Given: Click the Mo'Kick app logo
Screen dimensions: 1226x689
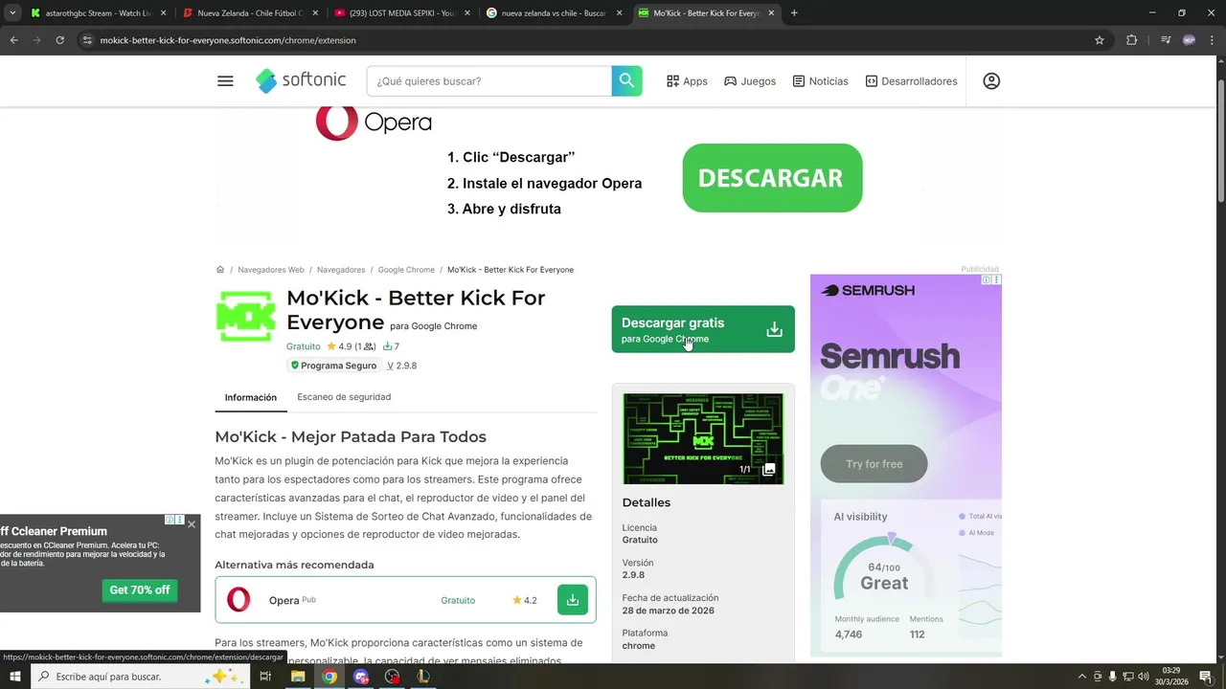Looking at the screenshot, I should click(246, 316).
